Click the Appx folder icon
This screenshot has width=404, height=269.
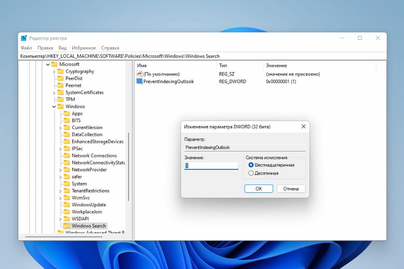[67, 113]
